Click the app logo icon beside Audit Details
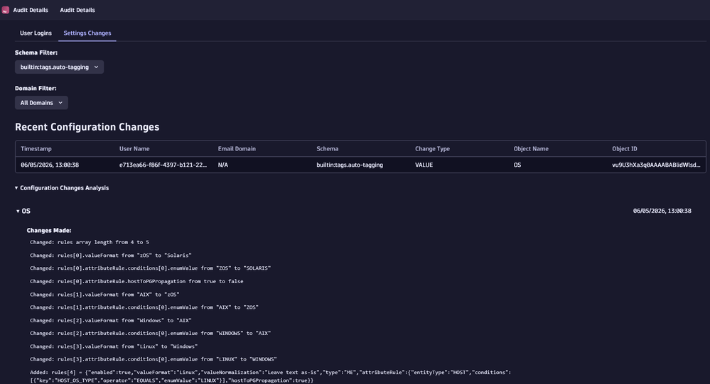The height and width of the screenshot is (384, 710). 6,10
